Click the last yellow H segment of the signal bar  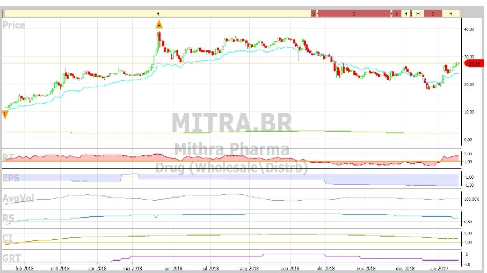(x=451, y=13)
